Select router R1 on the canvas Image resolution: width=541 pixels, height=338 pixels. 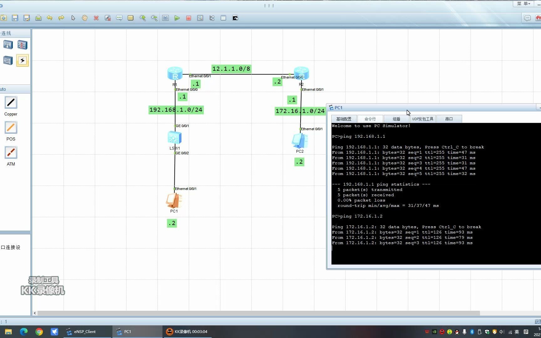pos(175,74)
